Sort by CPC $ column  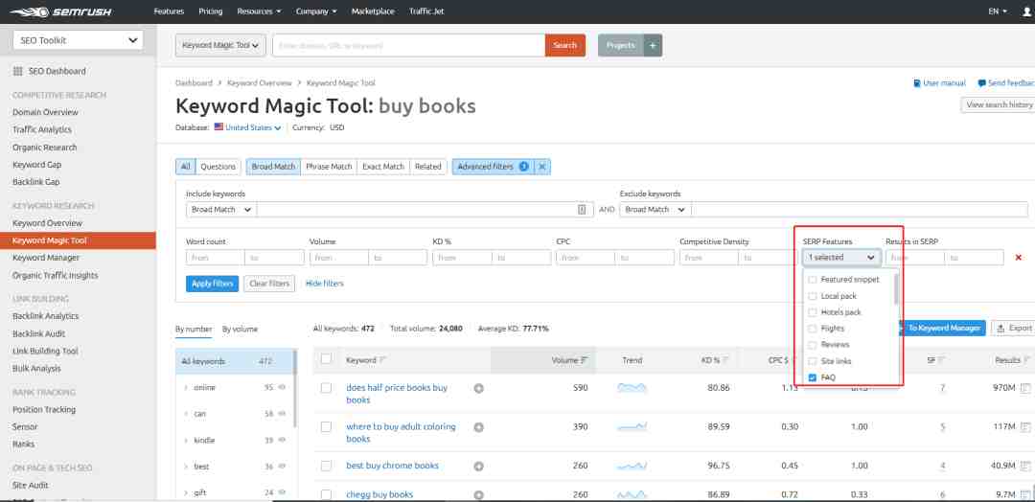[782, 360]
